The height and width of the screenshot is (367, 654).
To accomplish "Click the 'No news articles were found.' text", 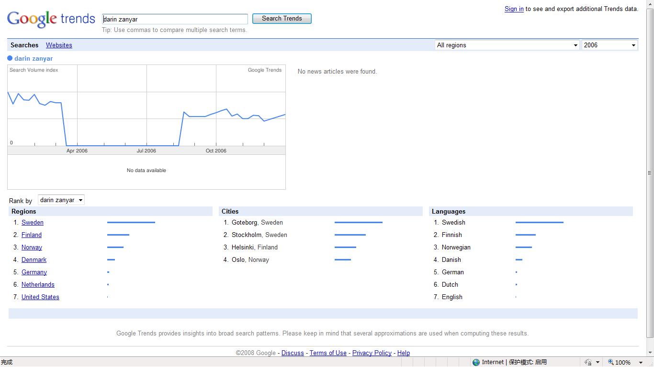I will tap(337, 71).
